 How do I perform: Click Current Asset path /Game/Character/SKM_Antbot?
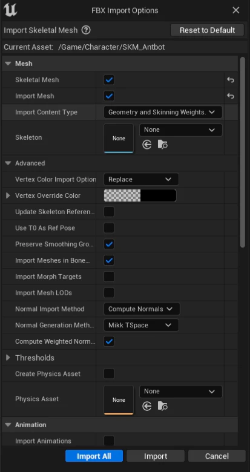(111, 47)
